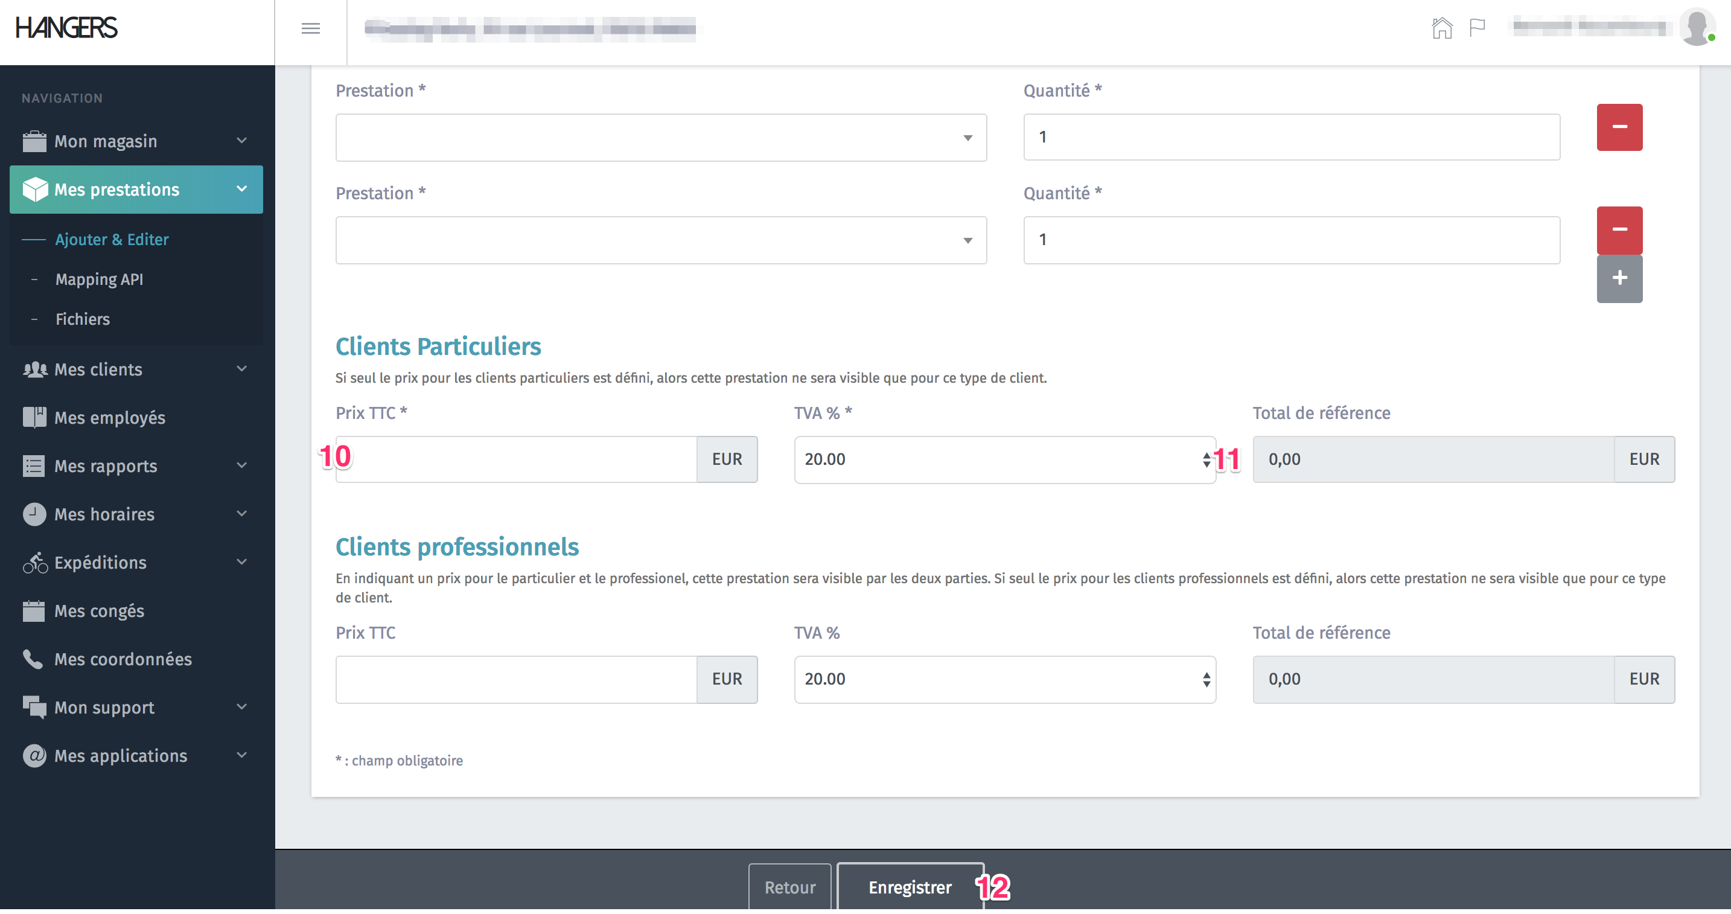1731x914 pixels.
Task: Open TVA % select for Clients Particuliers
Action: [x=1004, y=459]
